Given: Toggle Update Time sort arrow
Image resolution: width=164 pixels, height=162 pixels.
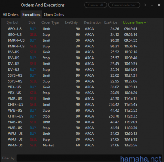Looking at the screenshot, I should click(145, 22).
